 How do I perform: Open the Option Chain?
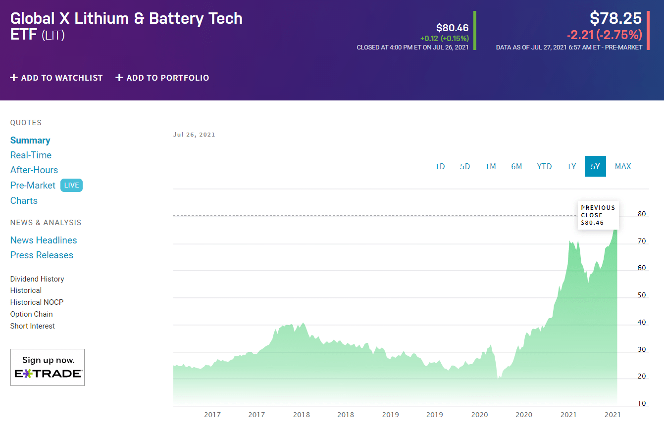point(31,314)
